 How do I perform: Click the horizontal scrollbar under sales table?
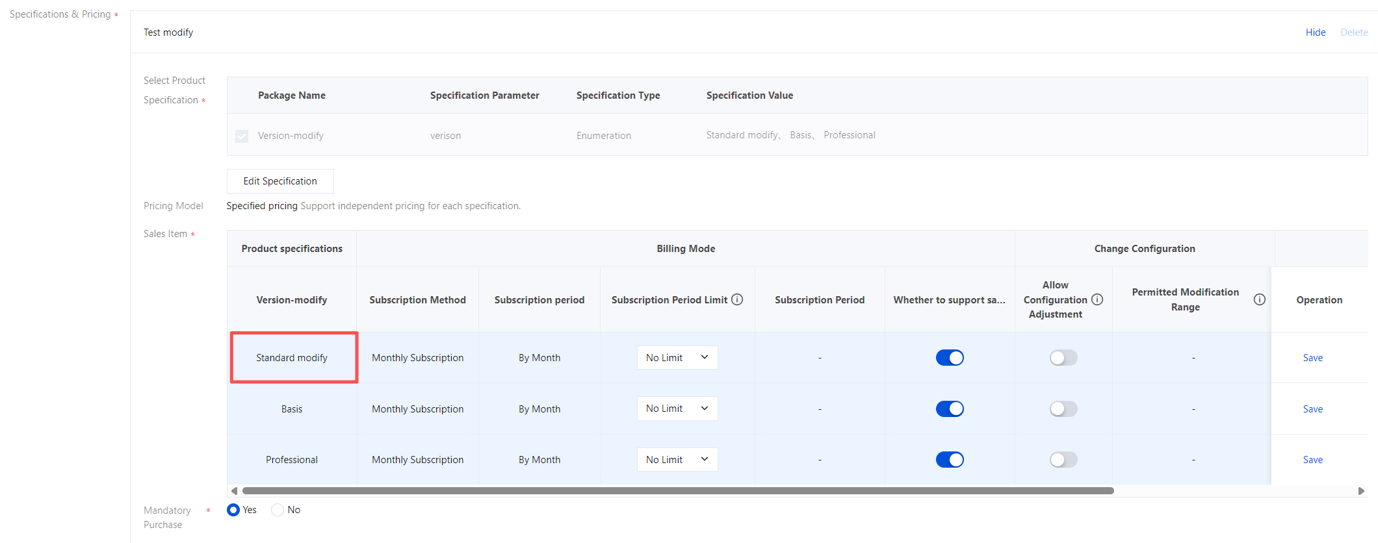677,491
